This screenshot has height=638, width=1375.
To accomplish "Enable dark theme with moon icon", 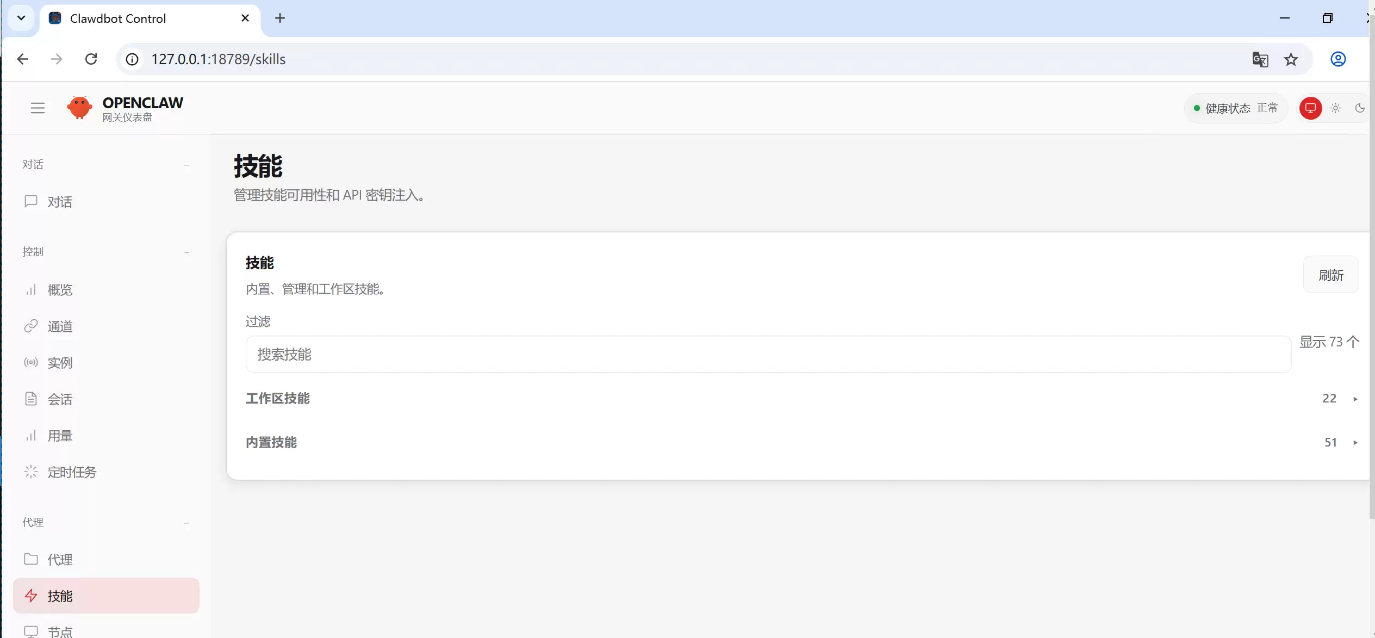I will tap(1360, 108).
